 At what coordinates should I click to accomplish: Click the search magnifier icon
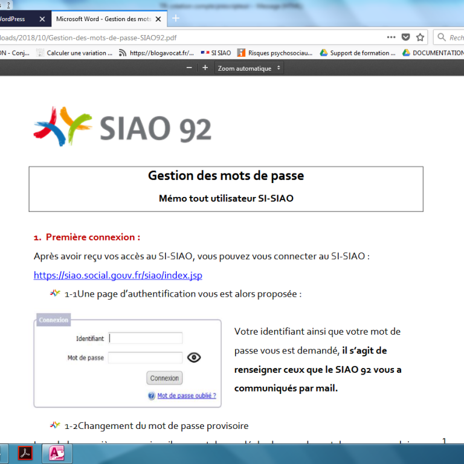tap(440, 37)
